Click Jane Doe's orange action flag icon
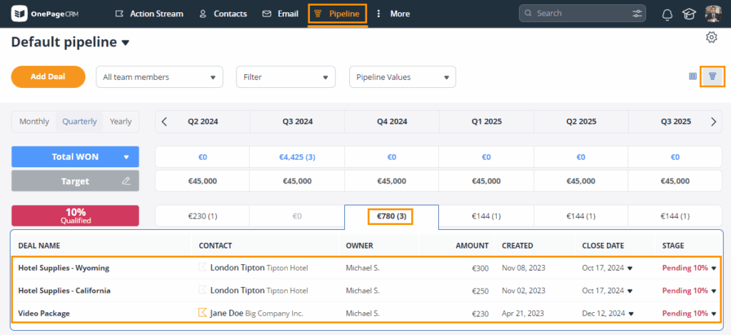731x335 pixels. (203, 313)
